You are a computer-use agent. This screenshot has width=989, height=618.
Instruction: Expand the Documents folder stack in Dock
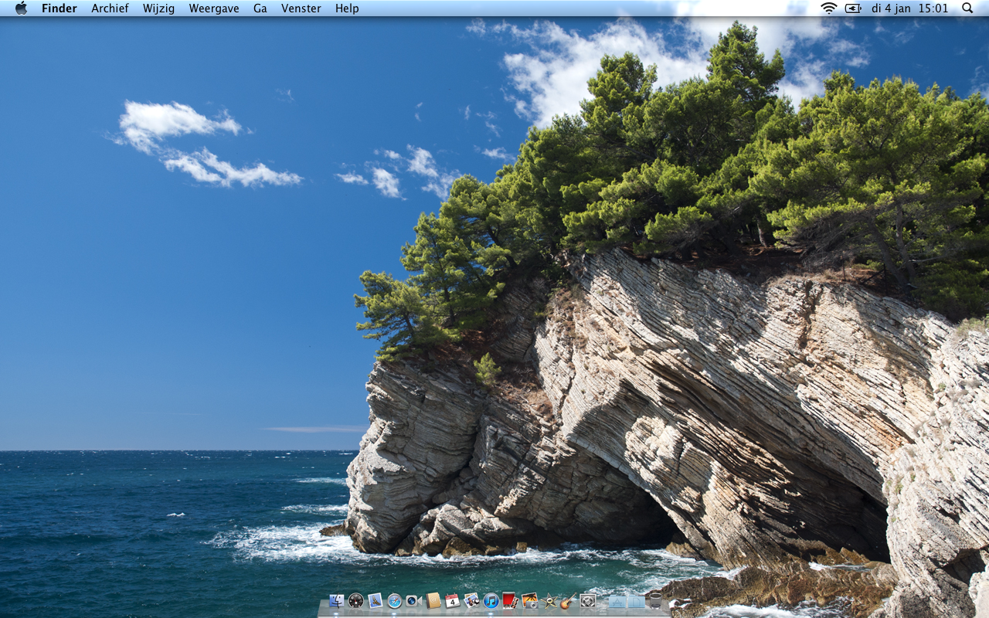(636, 601)
